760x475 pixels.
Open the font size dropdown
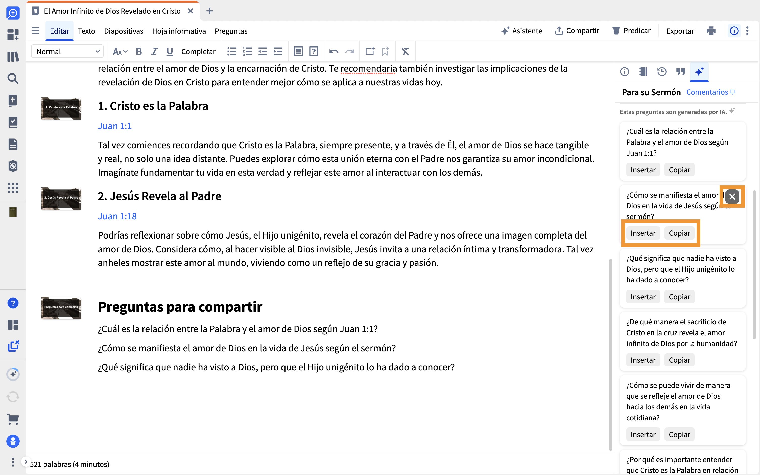pos(120,51)
